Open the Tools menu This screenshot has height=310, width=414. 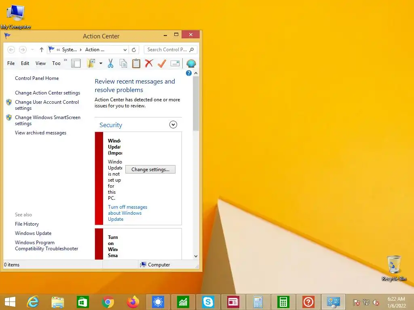pos(56,63)
